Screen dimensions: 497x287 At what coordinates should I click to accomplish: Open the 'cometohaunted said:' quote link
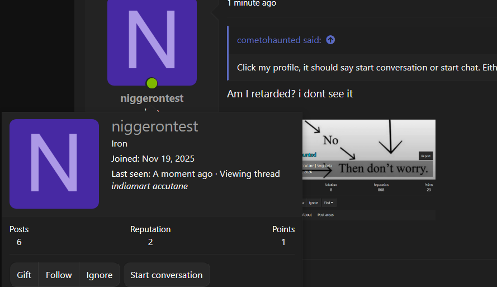[279, 40]
